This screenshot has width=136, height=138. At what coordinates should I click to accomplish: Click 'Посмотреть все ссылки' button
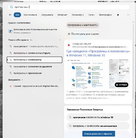tap(83, 34)
